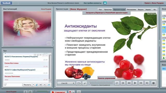Click the green room lock icon

[105, 3]
